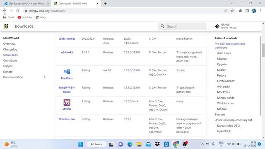Open the Gmail bookmark
The height and width of the screenshot is (149, 265).
pos(9,17)
